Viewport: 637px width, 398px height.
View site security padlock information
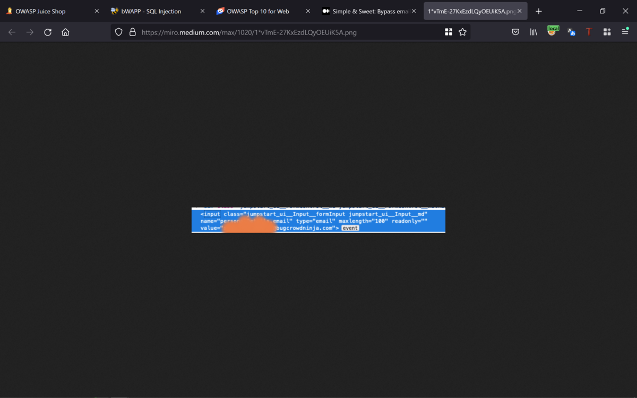coord(133,32)
